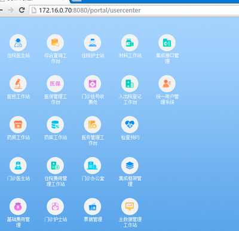The width and height of the screenshot is (239, 231).
Task: Click the 药库工作站 text label
Action: coord(56,137)
